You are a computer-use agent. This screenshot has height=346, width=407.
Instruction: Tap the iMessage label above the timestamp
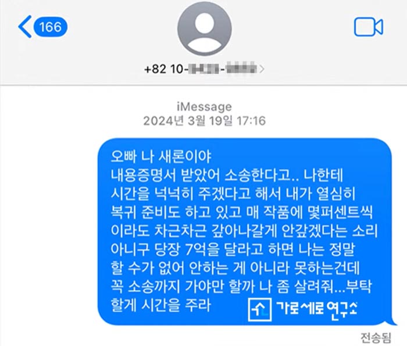coord(204,106)
